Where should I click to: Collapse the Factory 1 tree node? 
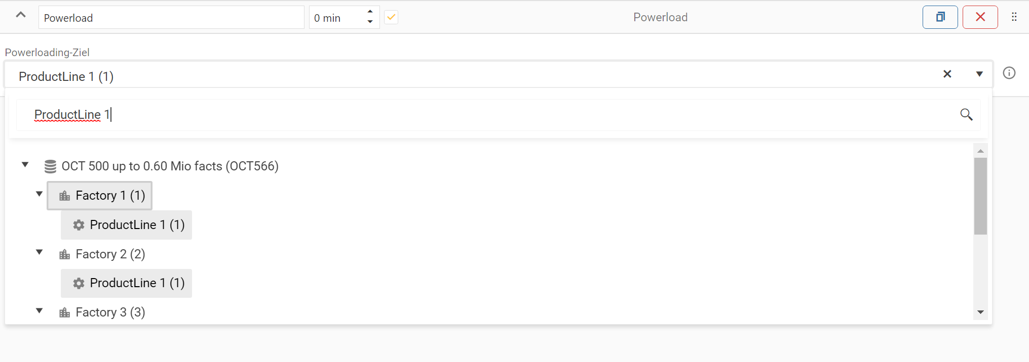pyautogui.click(x=40, y=194)
